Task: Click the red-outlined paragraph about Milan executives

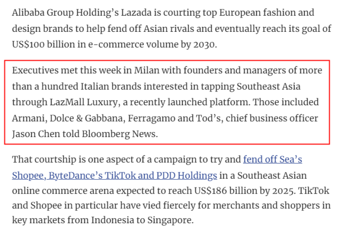Action: pos(167,102)
